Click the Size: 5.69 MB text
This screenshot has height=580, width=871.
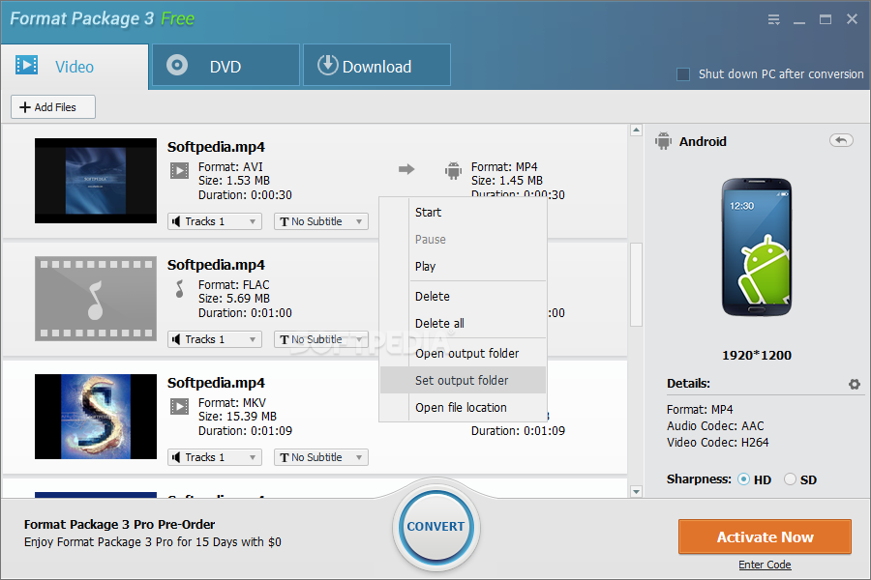234,299
